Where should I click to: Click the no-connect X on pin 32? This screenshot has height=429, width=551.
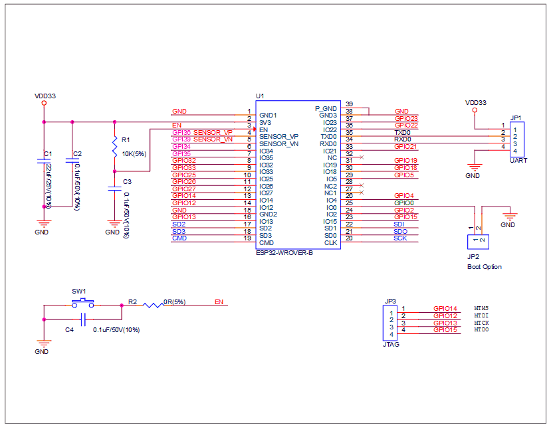tap(362, 157)
